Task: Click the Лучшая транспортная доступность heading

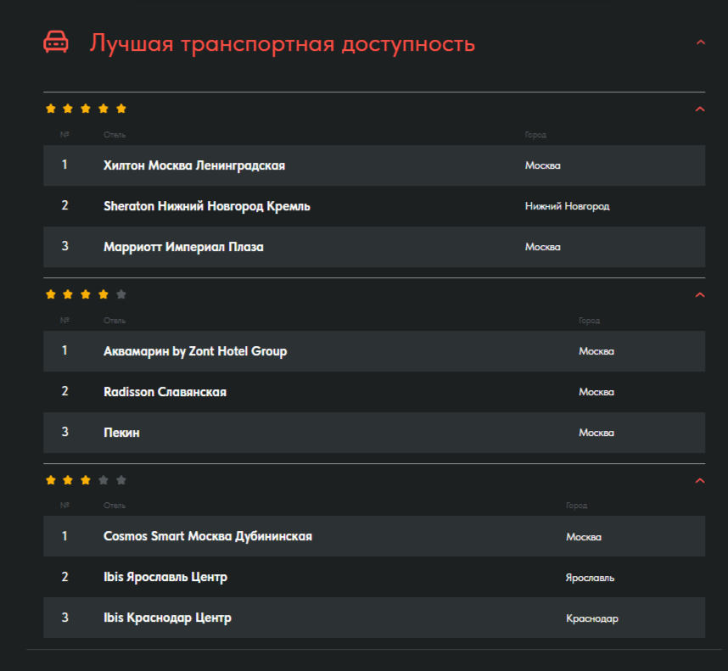Action: click(x=283, y=43)
